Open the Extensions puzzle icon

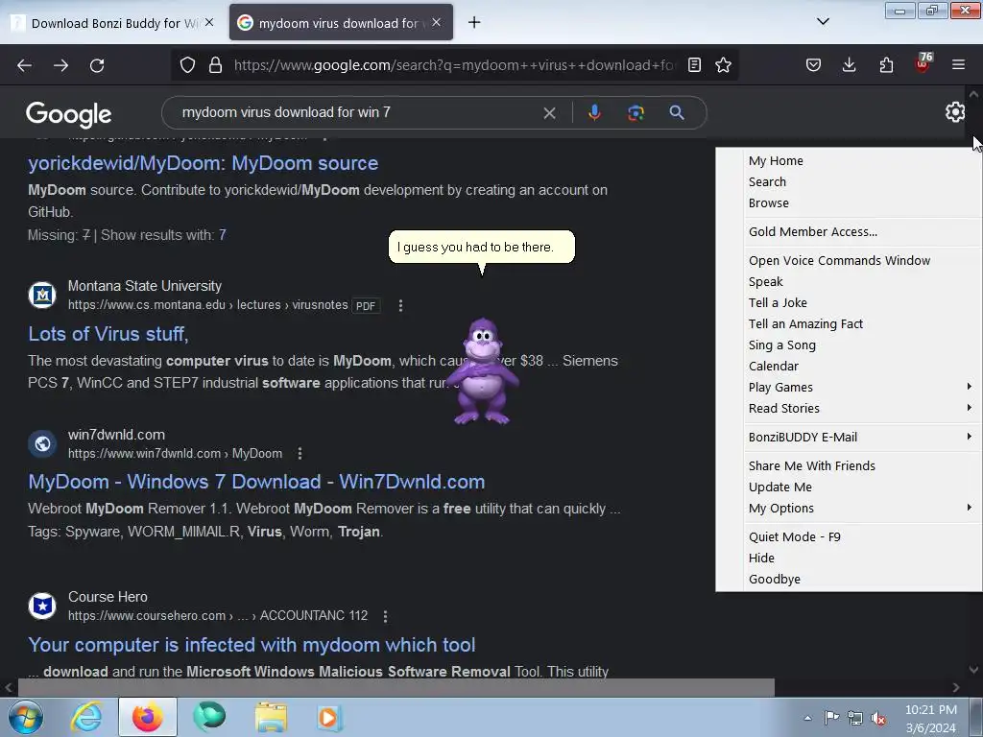pos(886,65)
